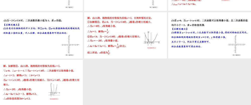Select the slide beginning "解：如解图③"

41,82
